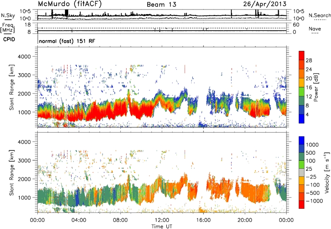
Task: Click the 16:00 time axis label
Action: [204, 220]
